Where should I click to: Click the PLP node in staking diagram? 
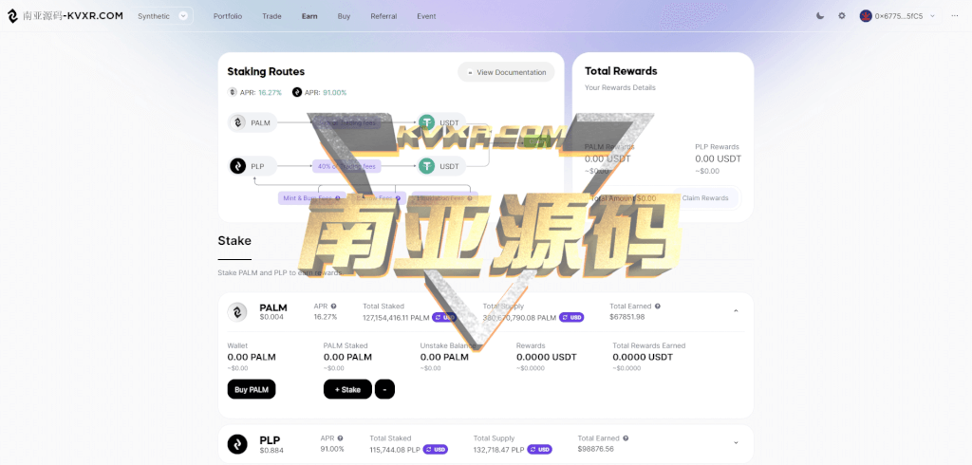[x=252, y=166]
